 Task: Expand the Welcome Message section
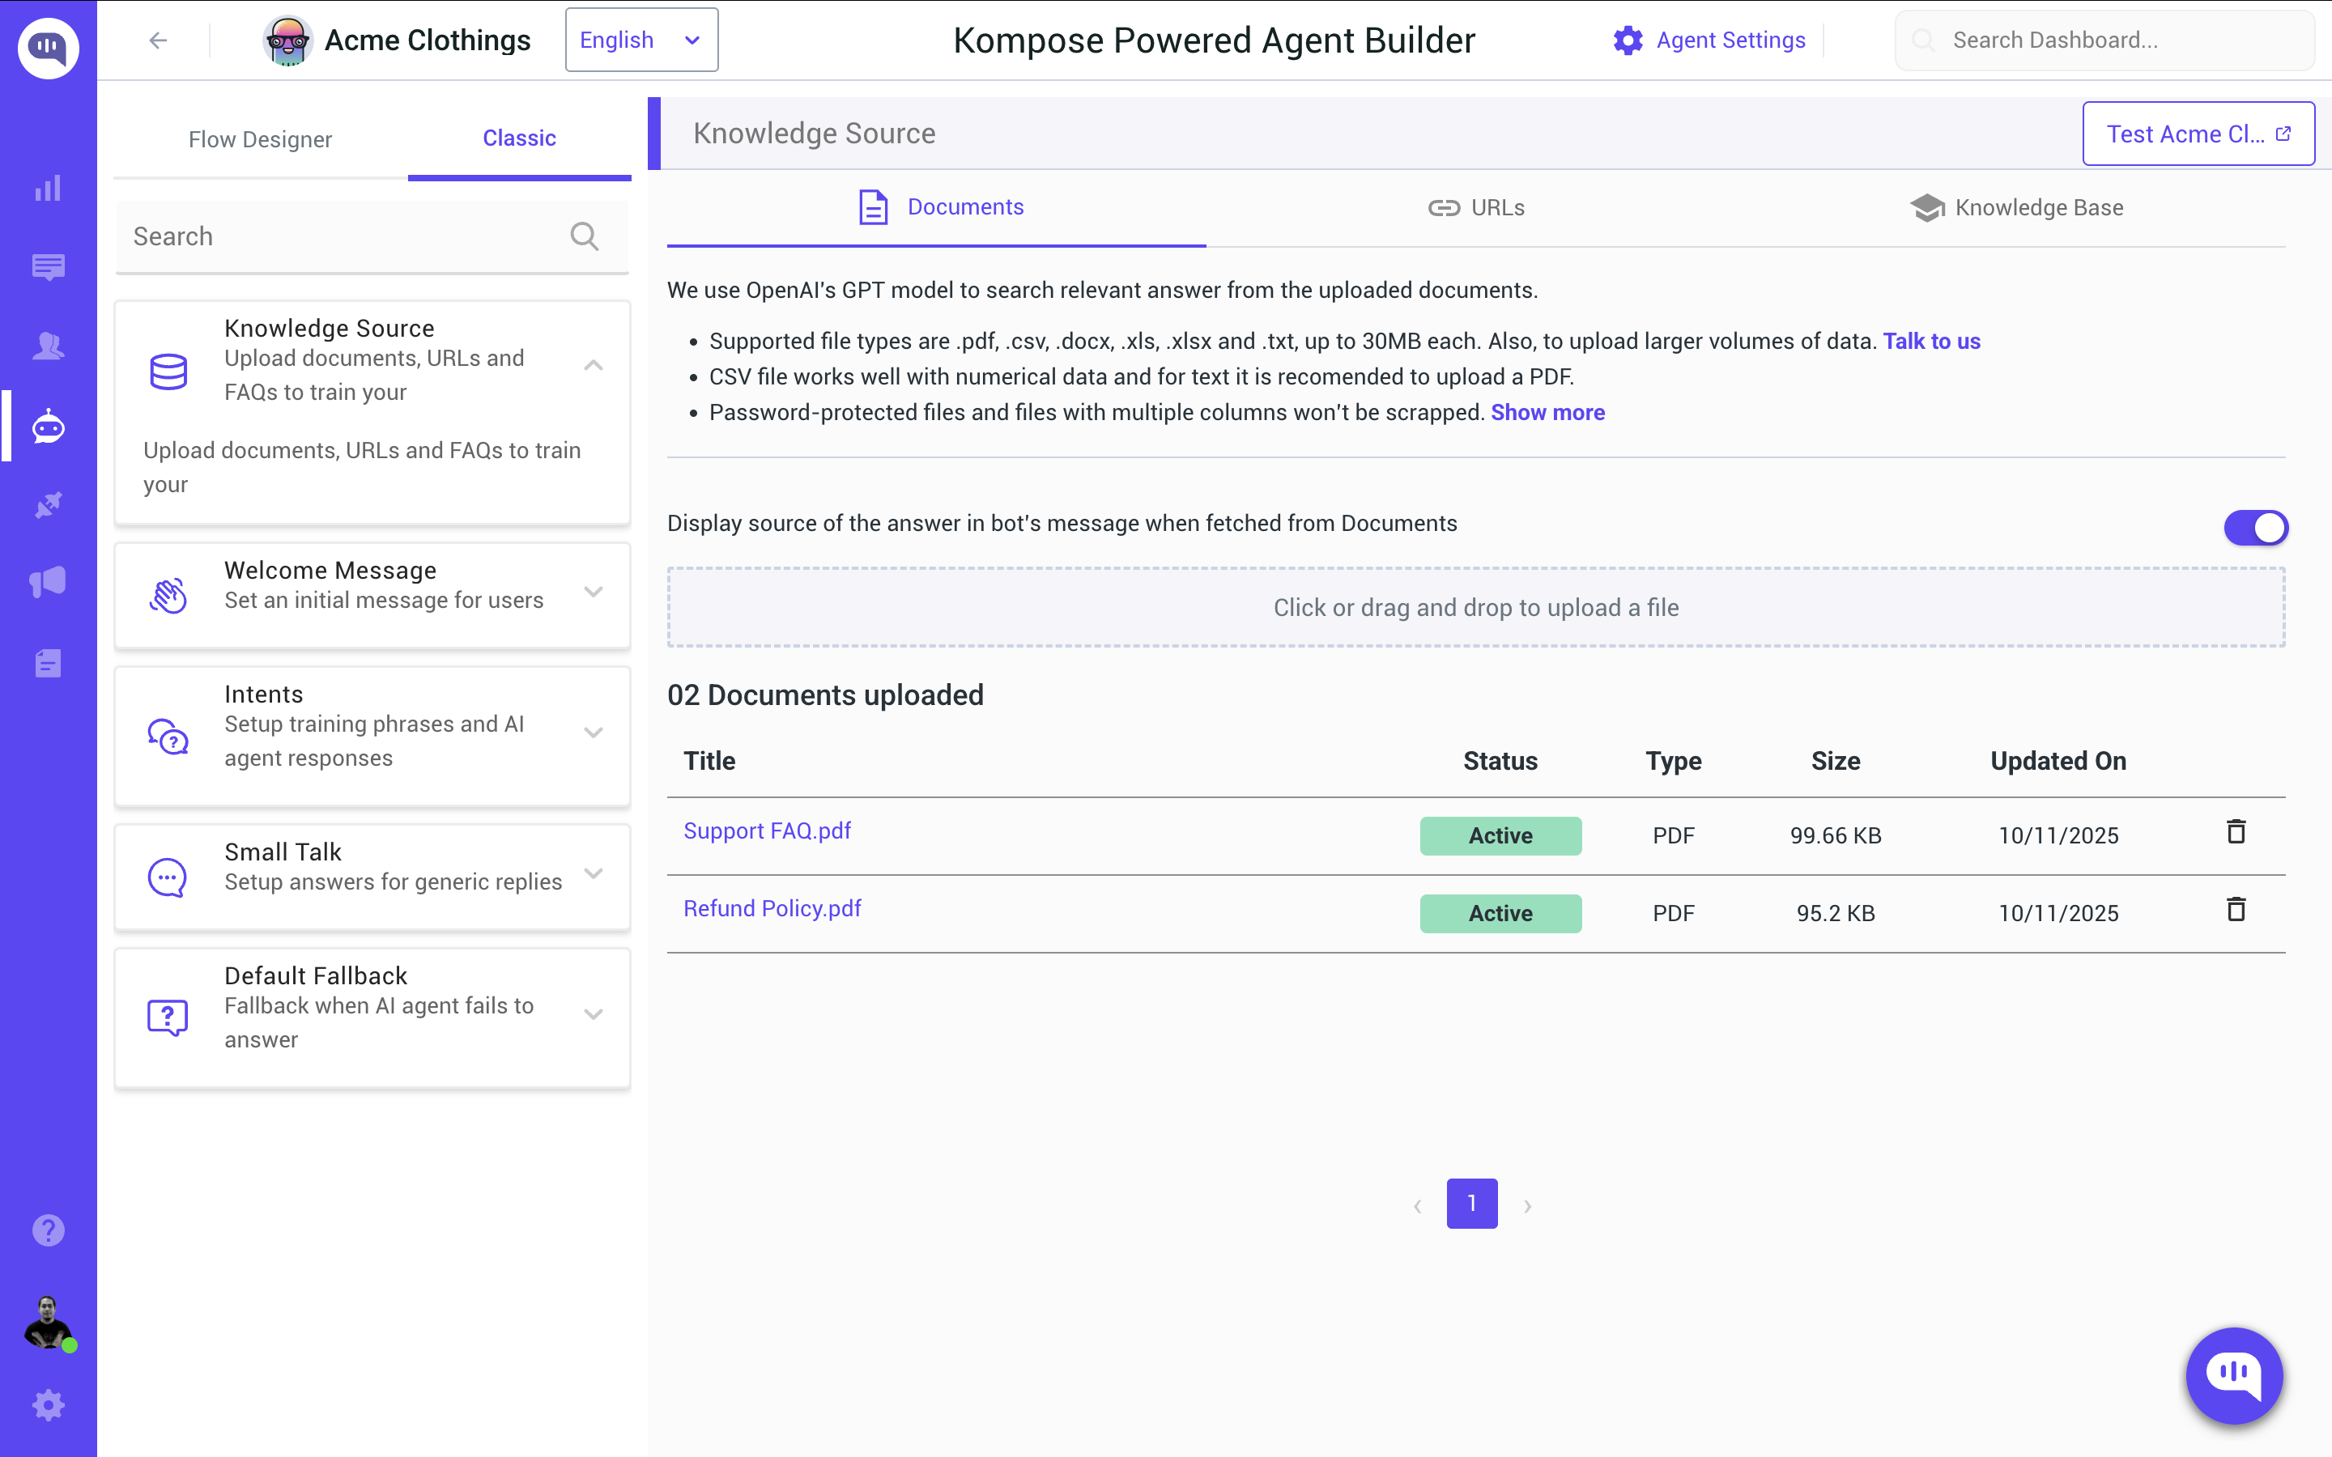tap(594, 592)
